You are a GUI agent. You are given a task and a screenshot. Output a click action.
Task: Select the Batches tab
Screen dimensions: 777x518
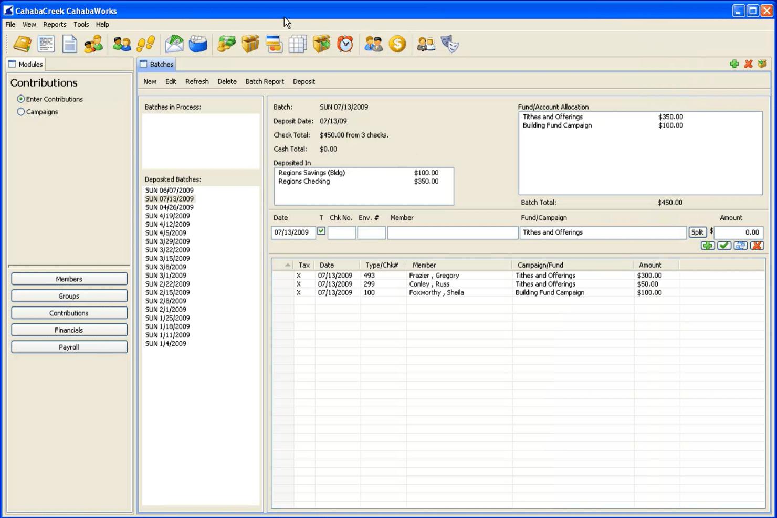click(x=157, y=64)
